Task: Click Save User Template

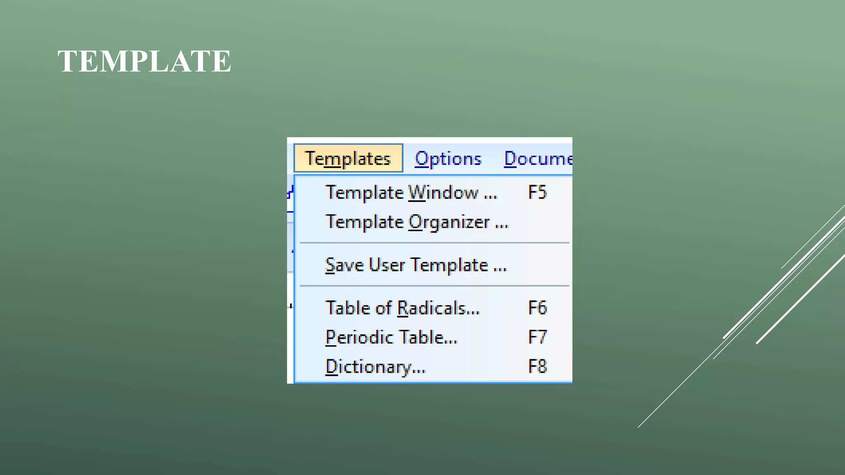Action: 415,265
